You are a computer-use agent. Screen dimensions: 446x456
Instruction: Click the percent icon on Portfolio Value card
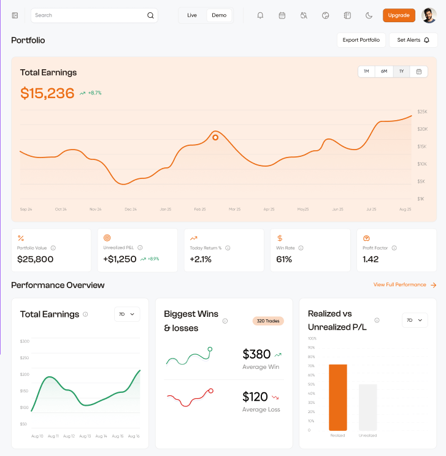click(21, 238)
